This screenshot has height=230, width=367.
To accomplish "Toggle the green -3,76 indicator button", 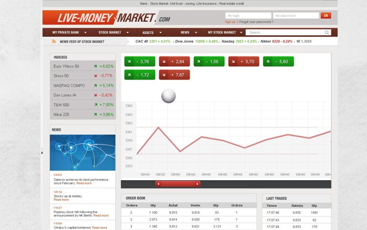I will (x=138, y=62).
